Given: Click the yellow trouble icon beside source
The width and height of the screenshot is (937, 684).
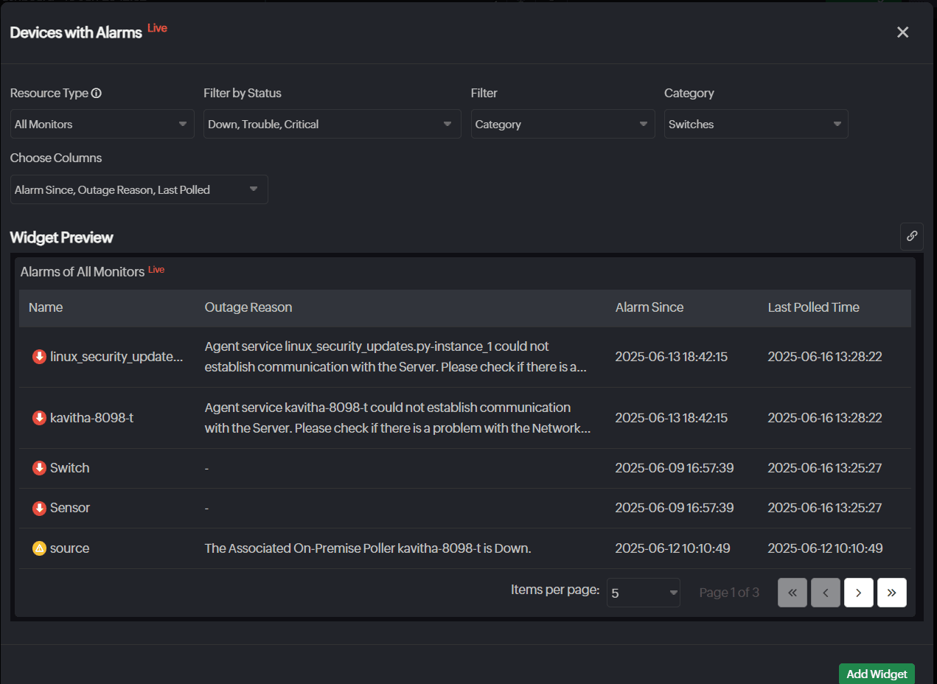Looking at the screenshot, I should pyautogui.click(x=39, y=548).
